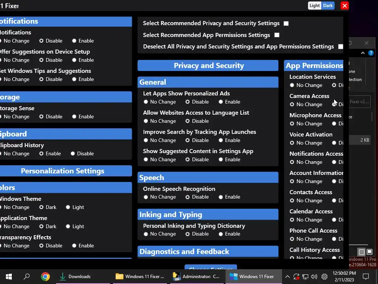Choose No Change for Phone Call Access
This screenshot has height=284, width=378.
click(x=292, y=239)
